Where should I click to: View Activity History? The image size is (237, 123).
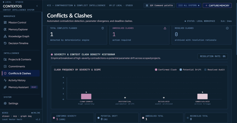21,80
